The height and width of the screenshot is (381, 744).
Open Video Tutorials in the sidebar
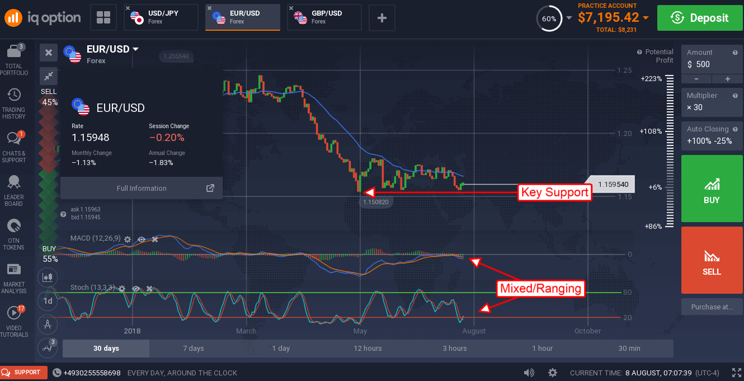click(x=14, y=322)
